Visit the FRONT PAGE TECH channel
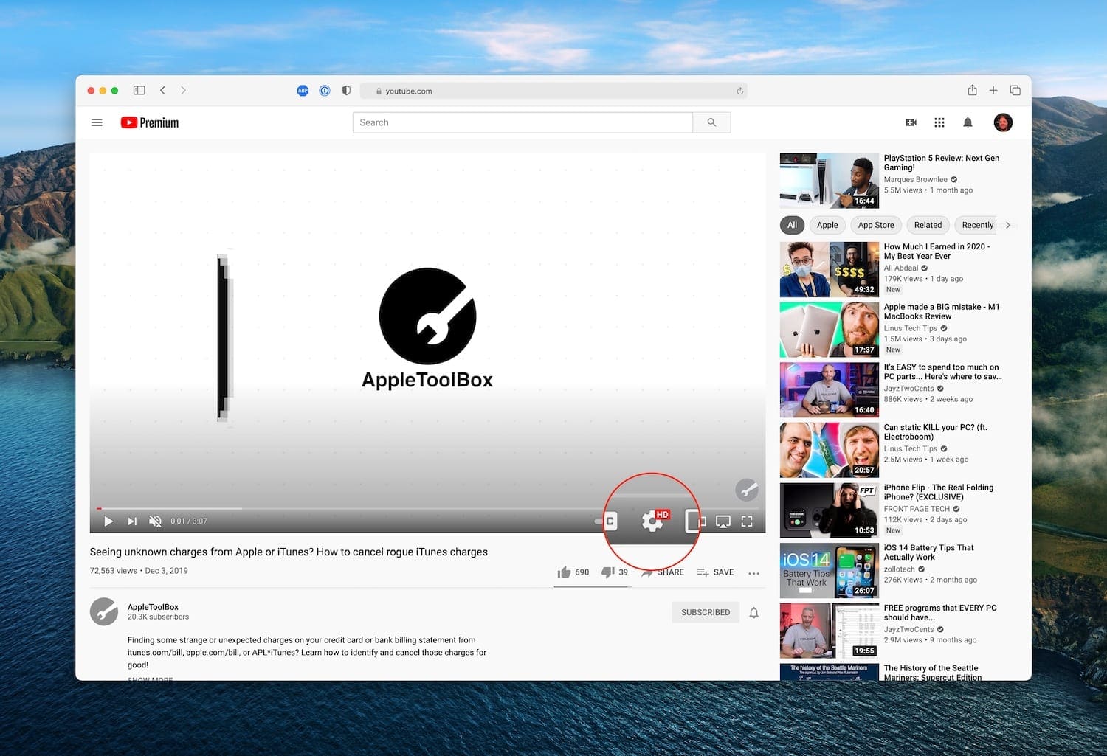This screenshot has width=1107, height=756. (917, 509)
